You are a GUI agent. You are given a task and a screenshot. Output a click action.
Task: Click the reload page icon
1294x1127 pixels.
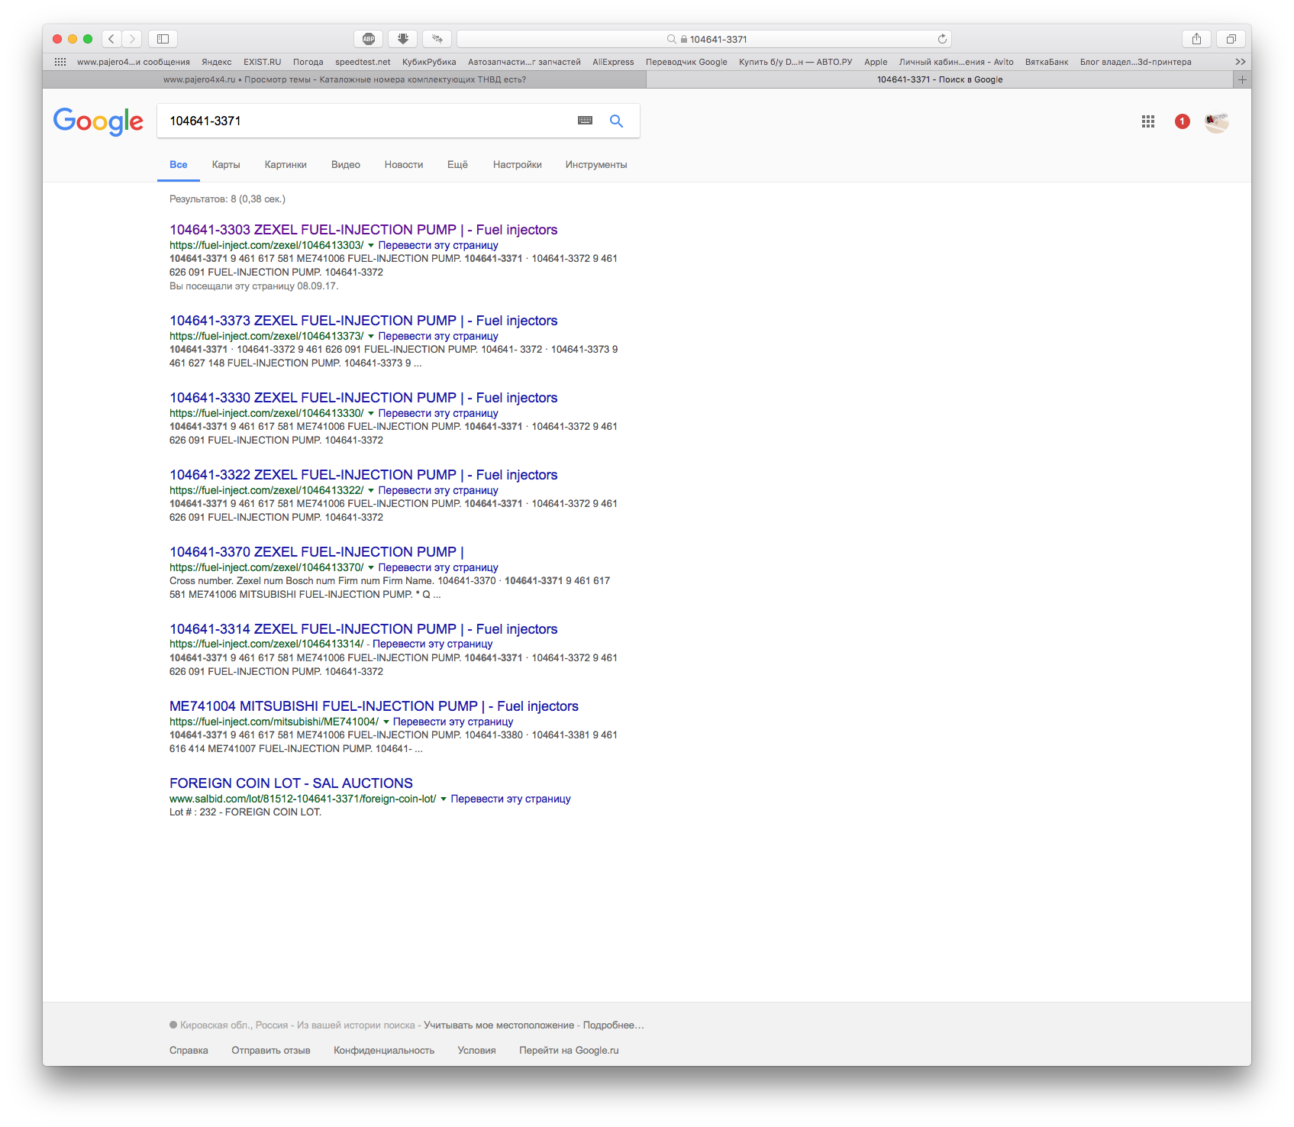click(x=942, y=39)
